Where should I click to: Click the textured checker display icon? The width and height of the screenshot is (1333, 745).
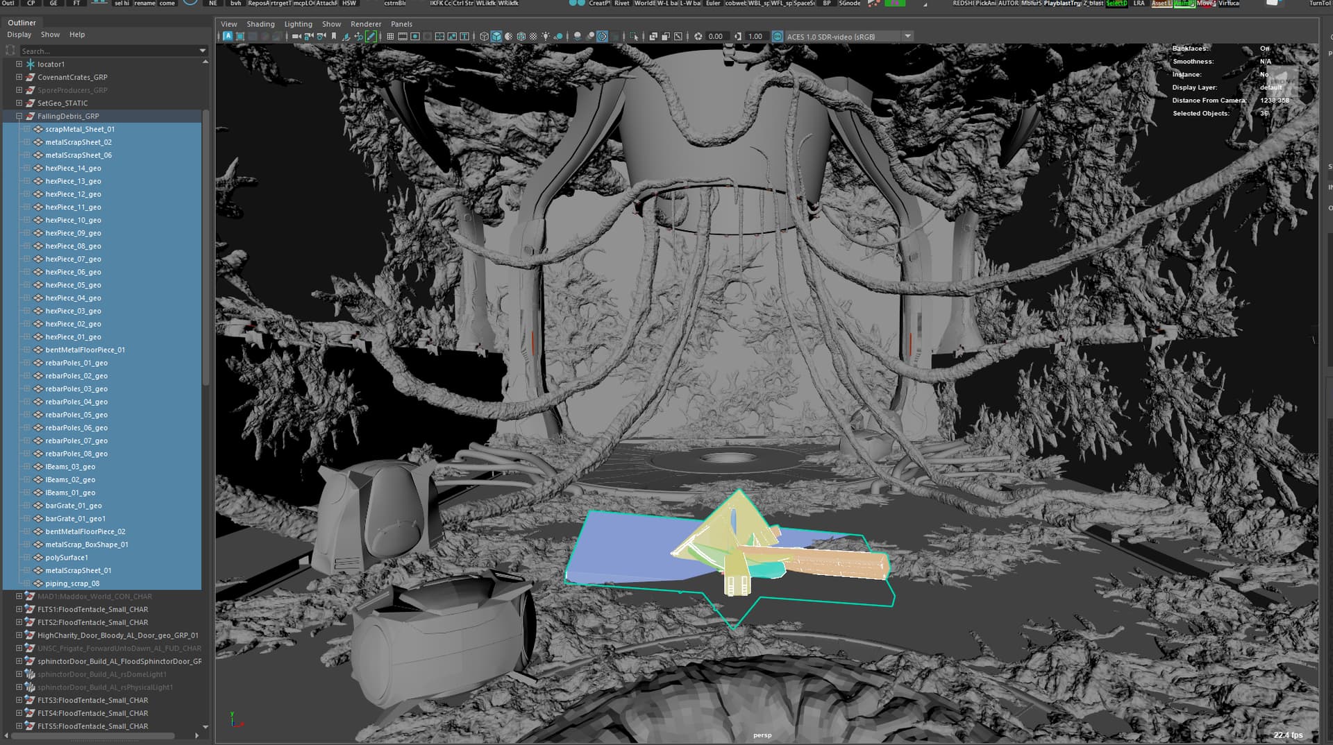pos(533,36)
